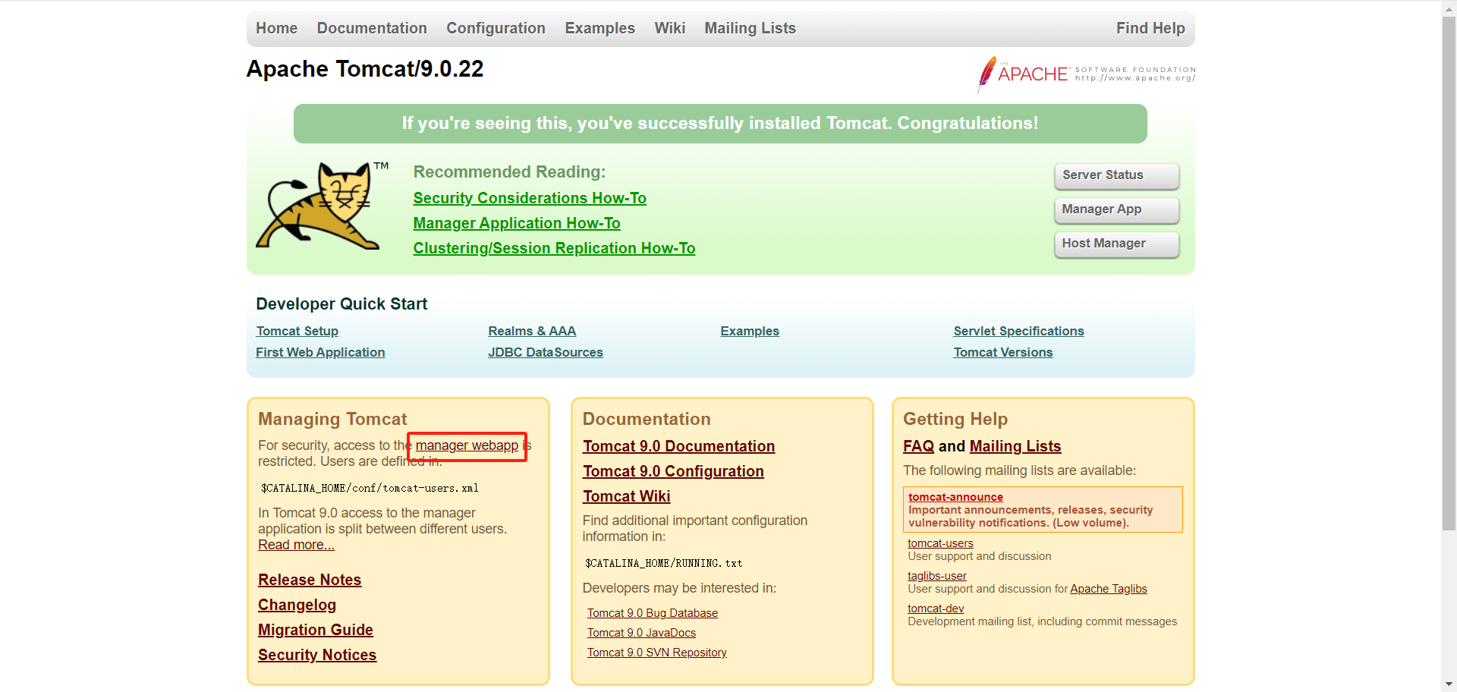Image resolution: width=1457 pixels, height=692 pixels.
Task: Follow the manager webapp link
Action: [467, 445]
